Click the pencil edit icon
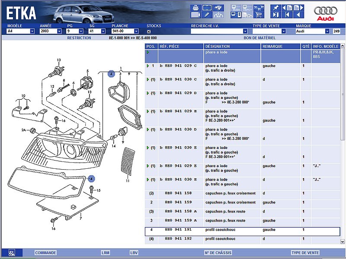Image resolution: width=346 pixels, height=259 pixels. click(207, 15)
